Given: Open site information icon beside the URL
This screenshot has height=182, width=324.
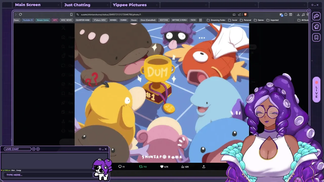Looking at the screenshot, I should (x=77, y=14).
